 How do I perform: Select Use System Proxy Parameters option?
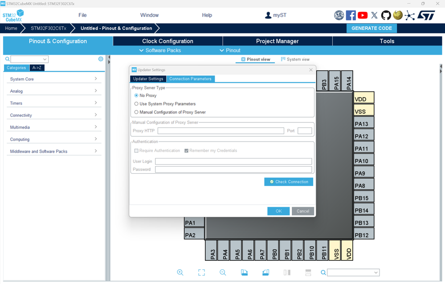pyautogui.click(x=136, y=104)
